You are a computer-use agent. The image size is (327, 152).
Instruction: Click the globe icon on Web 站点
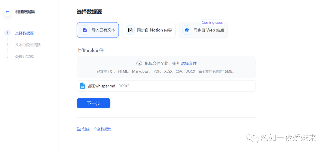(x=187, y=30)
